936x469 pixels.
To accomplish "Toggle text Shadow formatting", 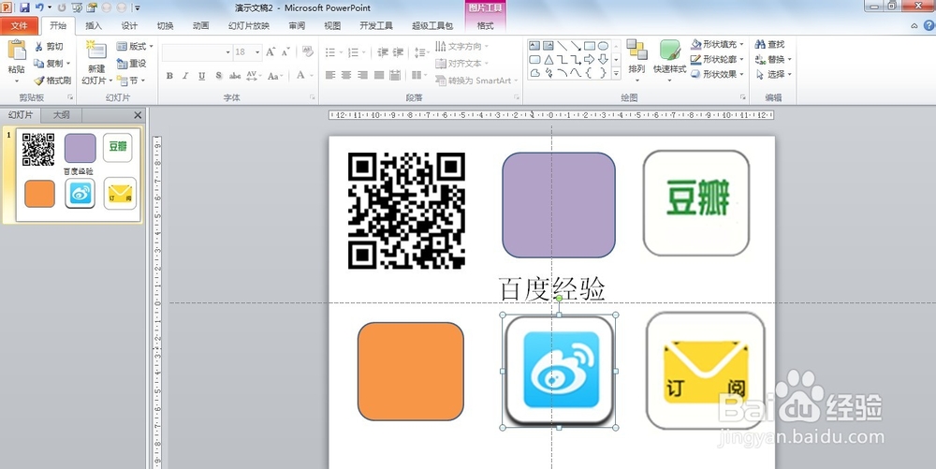I will (218, 76).
